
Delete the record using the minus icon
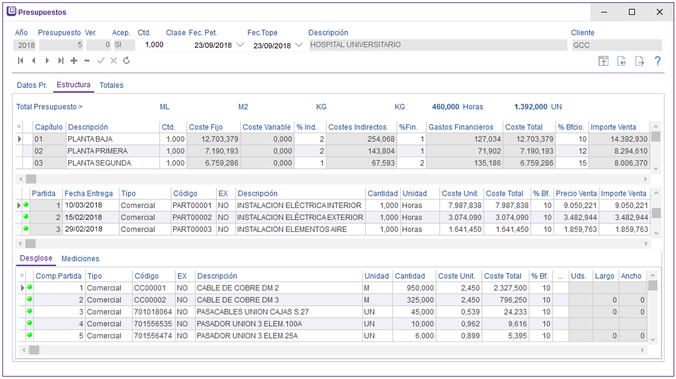point(87,61)
